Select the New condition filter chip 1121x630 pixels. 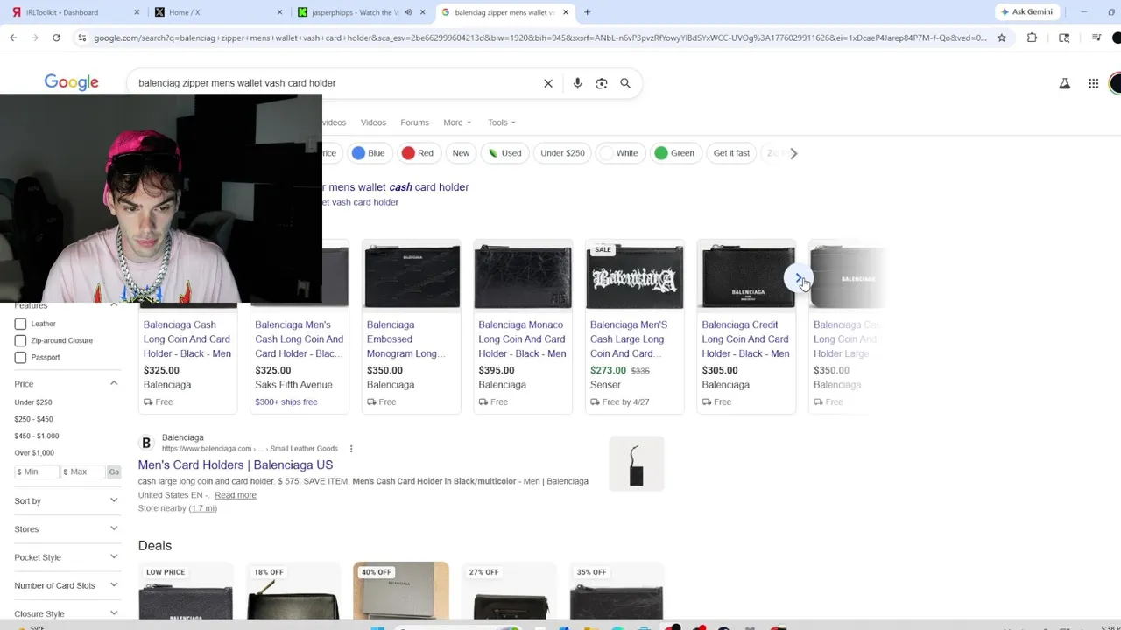point(461,153)
